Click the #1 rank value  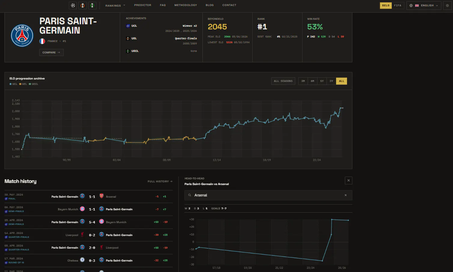pos(262,27)
